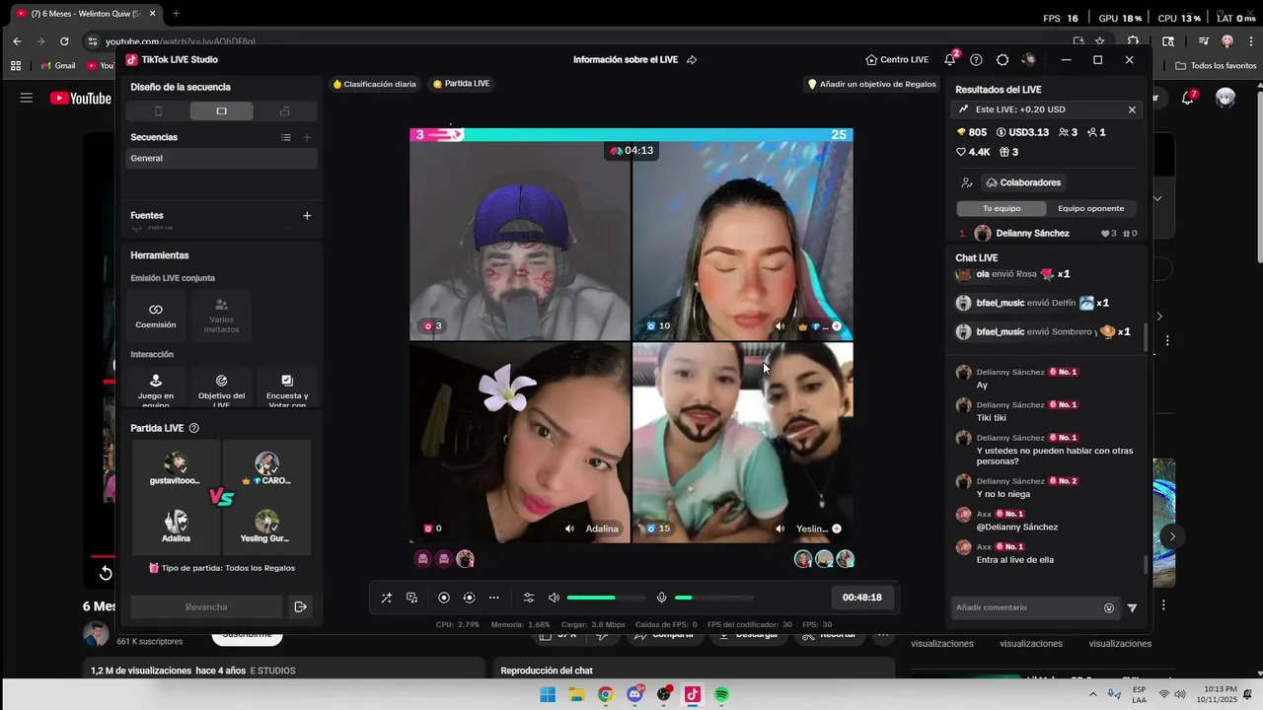
Task: Click plus icon next to Yeslin name
Action: (837, 529)
